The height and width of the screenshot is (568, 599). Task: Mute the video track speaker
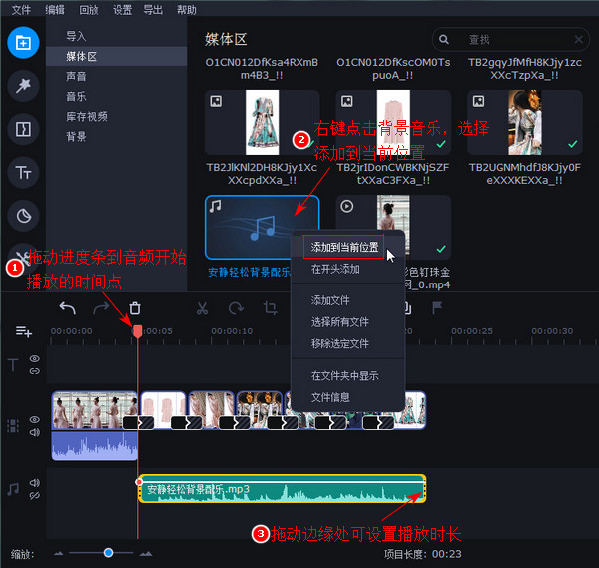pyautogui.click(x=34, y=432)
